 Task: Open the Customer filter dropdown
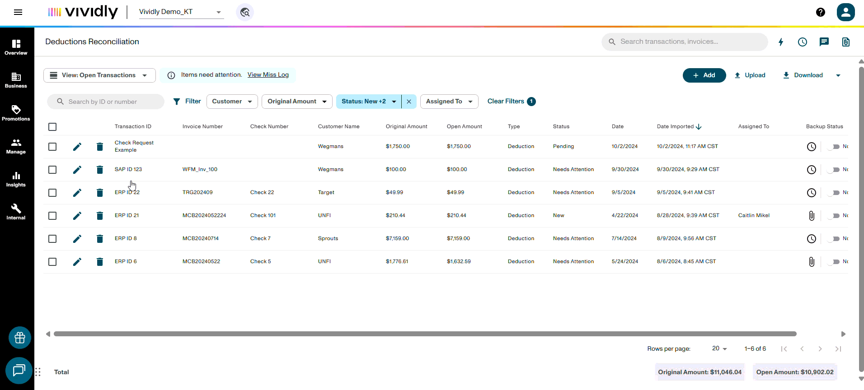[x=232, y=102]
